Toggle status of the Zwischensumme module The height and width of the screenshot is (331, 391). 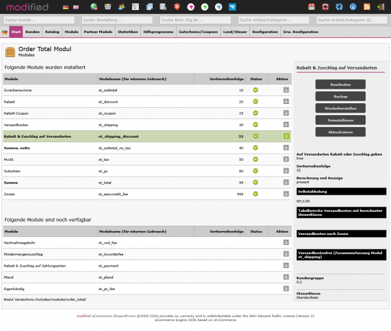(x=255, y=90)
